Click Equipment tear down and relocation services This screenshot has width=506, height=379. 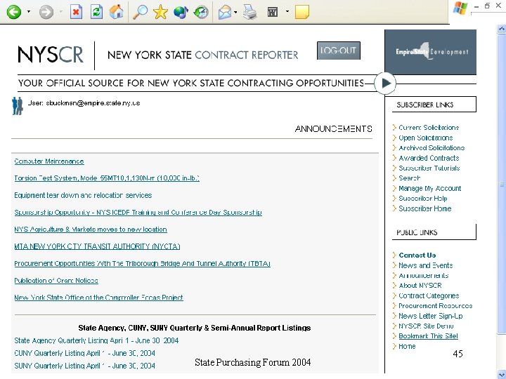point(83,195)
